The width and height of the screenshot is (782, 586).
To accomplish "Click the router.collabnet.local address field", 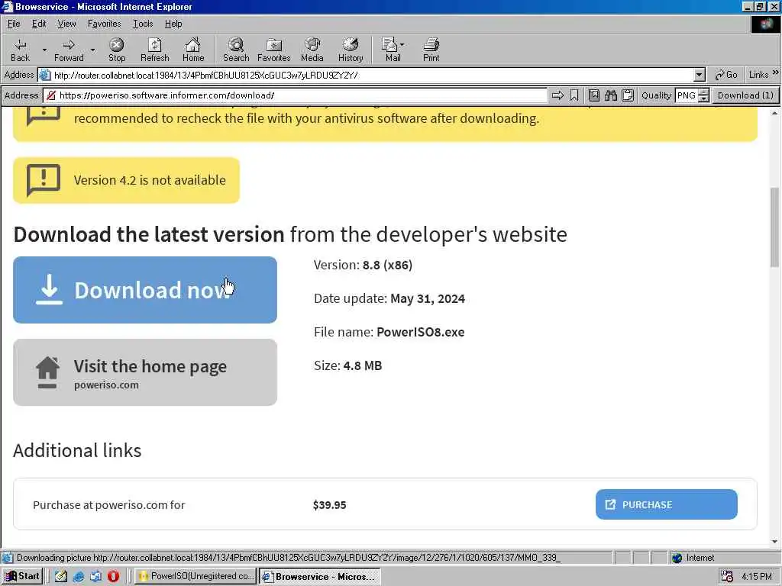I will click(x=372, y=76).
